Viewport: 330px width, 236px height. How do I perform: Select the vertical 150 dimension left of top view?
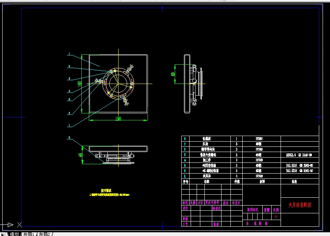coord(80,84)
